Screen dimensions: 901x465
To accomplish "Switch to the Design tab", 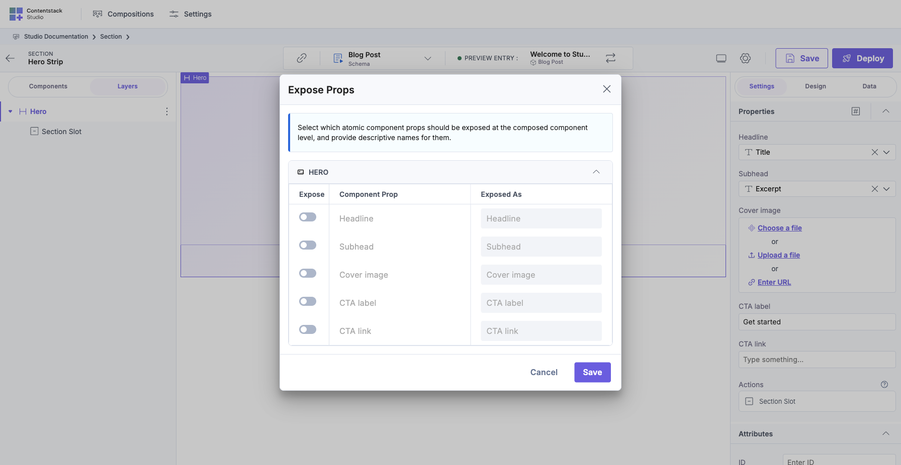I will coord(816,86).
